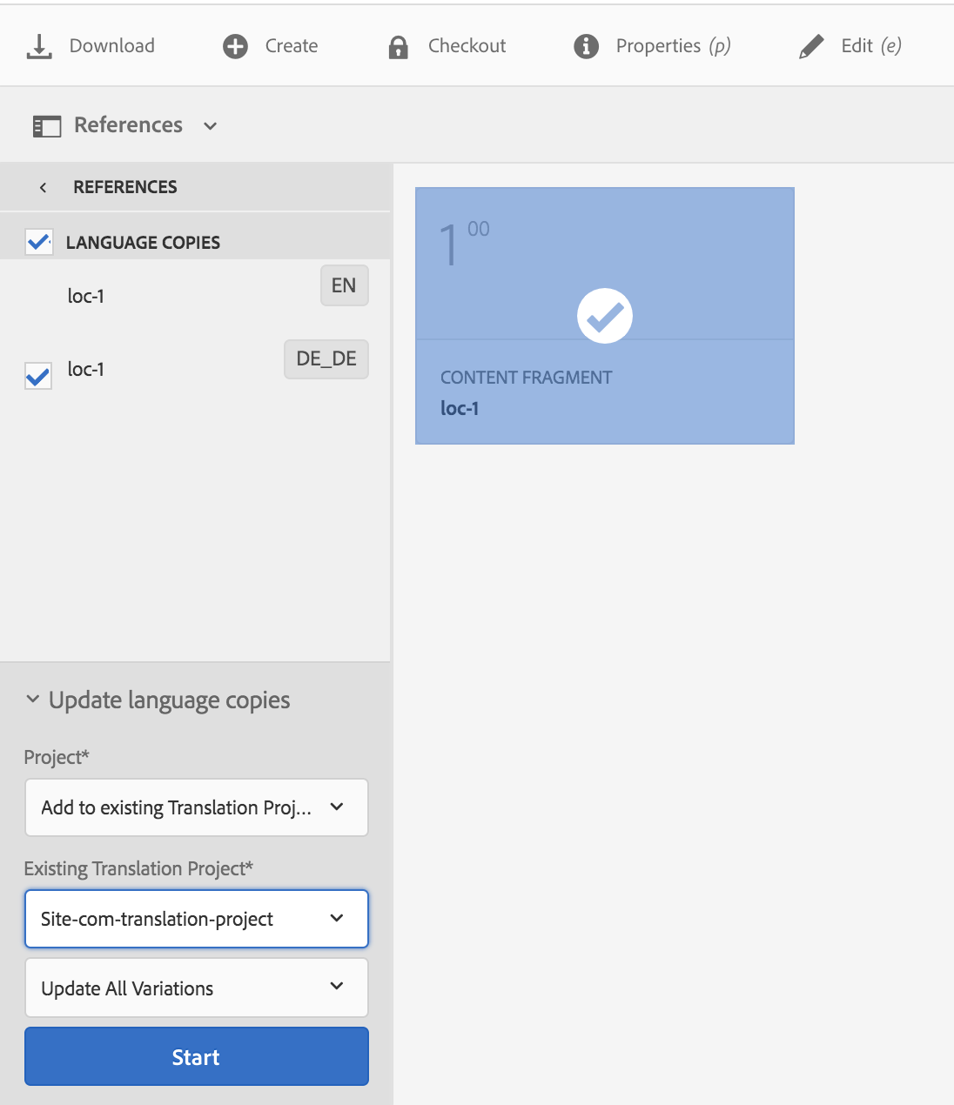
Task: Select the loc-1 EN language copy row
Action: pos(195,296)
